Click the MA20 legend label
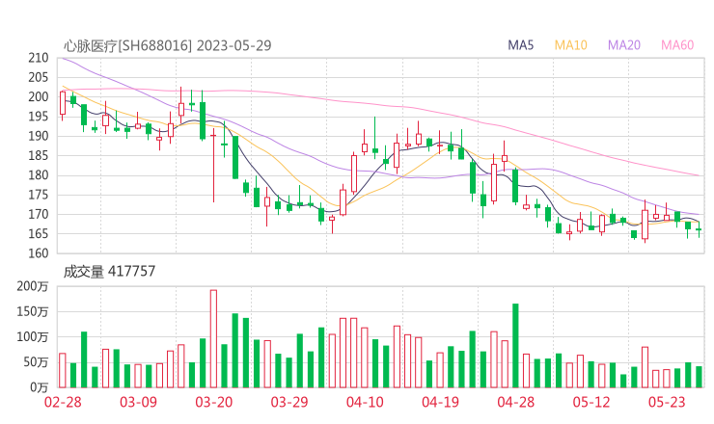Image resolution: width=714 pixels, height=424 pixels. coord(624,45)
